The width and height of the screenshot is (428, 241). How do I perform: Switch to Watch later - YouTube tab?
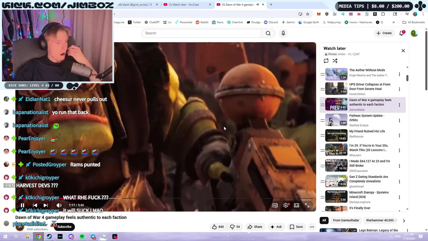187,5
